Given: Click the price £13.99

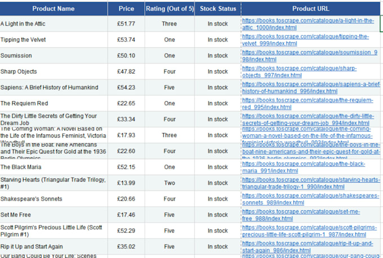Looking at the screenshot, I should pos(126,183).
